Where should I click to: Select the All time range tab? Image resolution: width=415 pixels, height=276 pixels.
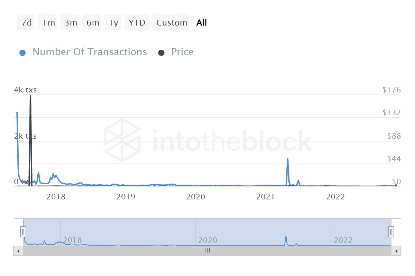coord(202,22)
